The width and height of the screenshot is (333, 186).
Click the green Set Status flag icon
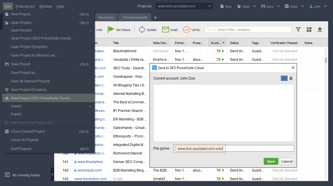(x=111, y=30)
